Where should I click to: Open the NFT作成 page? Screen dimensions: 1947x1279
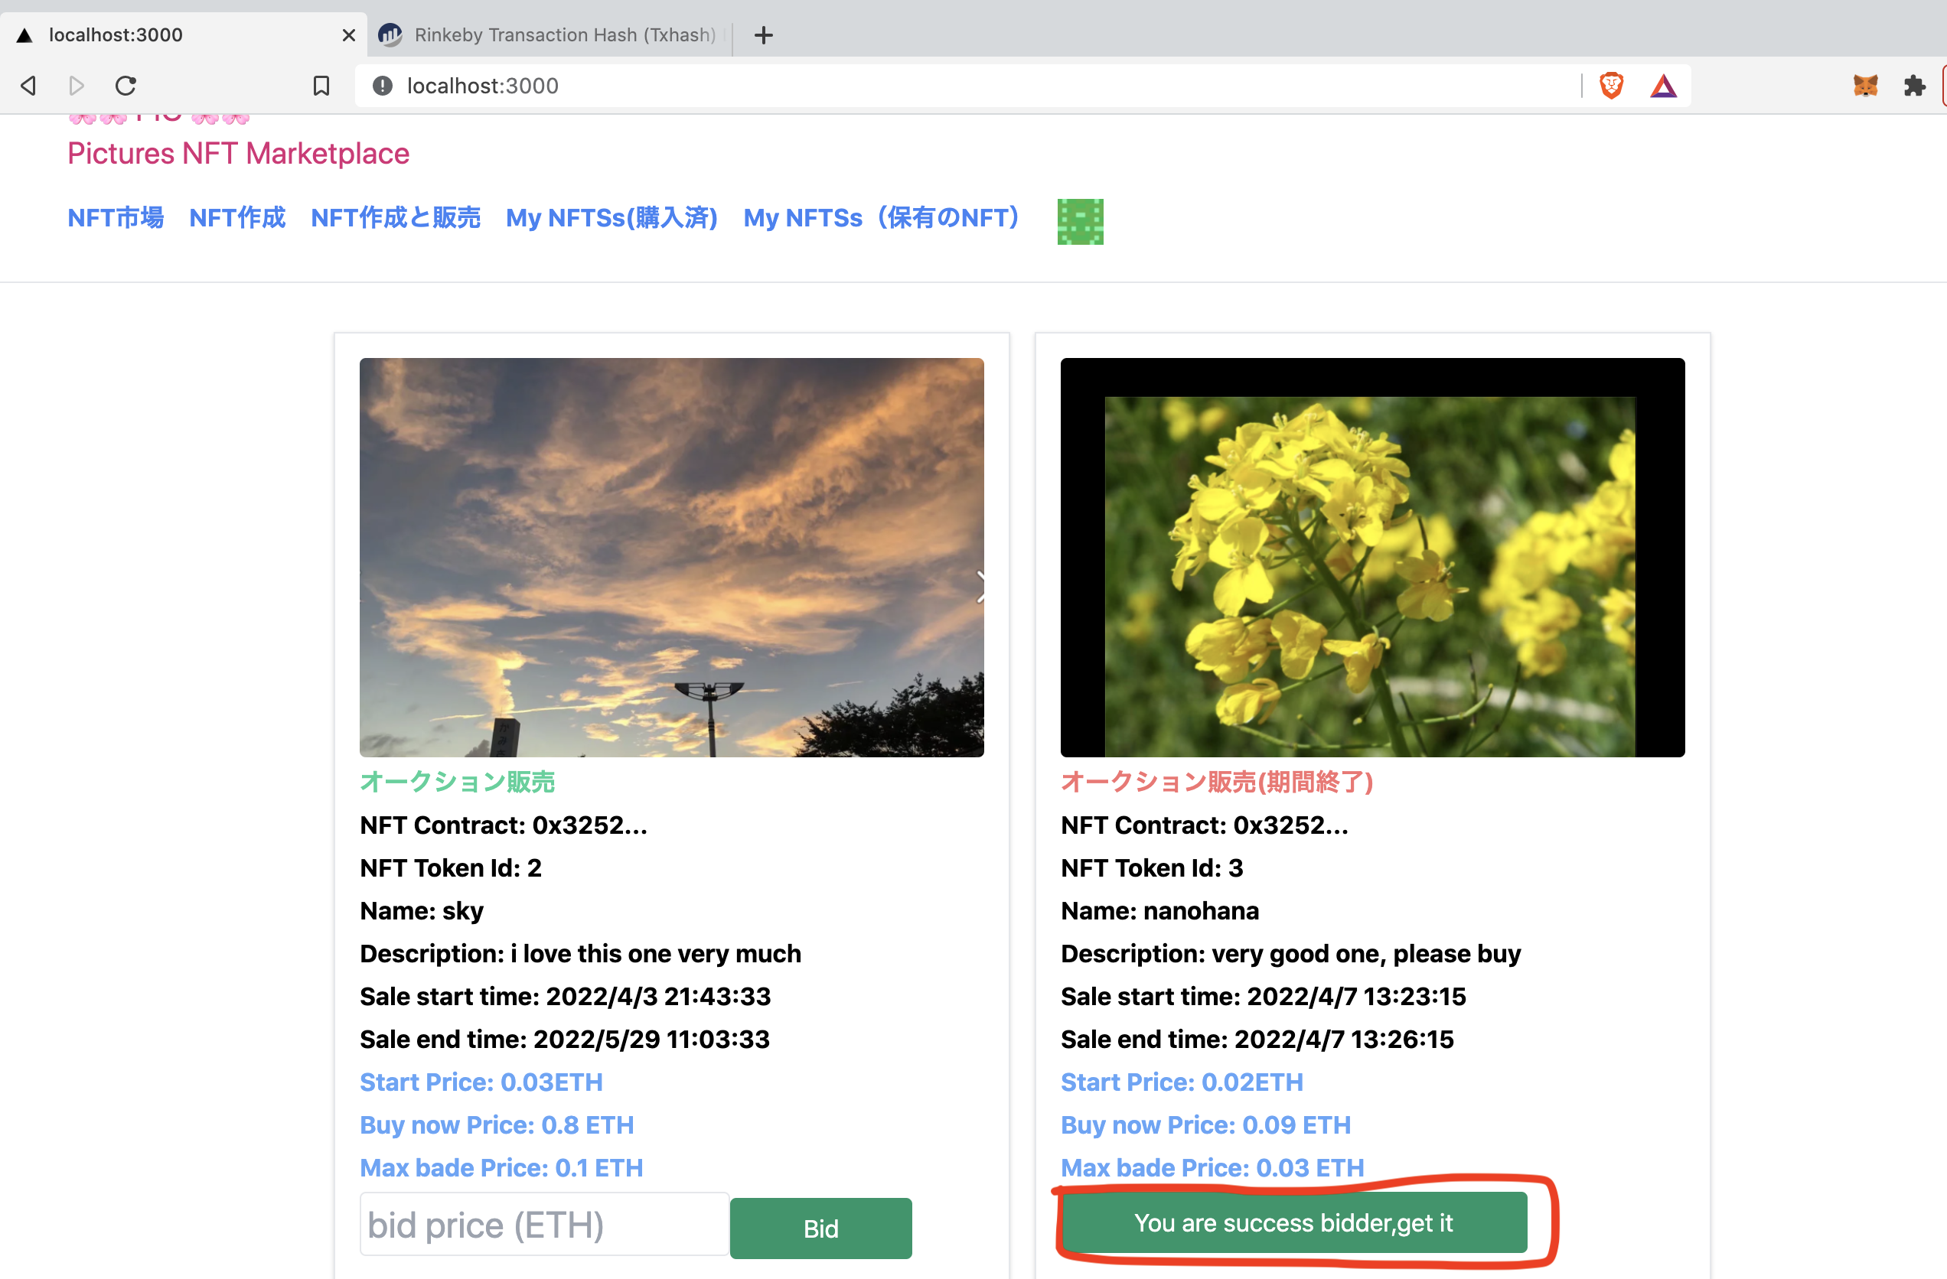pos(237,217)
